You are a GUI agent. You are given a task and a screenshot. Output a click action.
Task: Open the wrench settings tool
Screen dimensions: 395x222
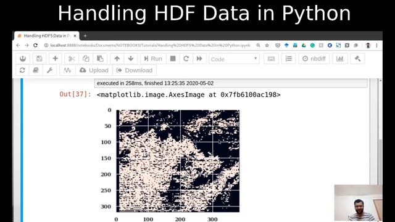point(49,70)
